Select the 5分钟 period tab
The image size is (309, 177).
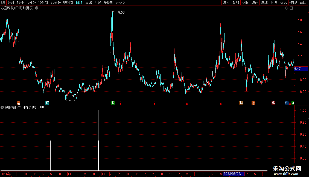(x=31, y=2)
